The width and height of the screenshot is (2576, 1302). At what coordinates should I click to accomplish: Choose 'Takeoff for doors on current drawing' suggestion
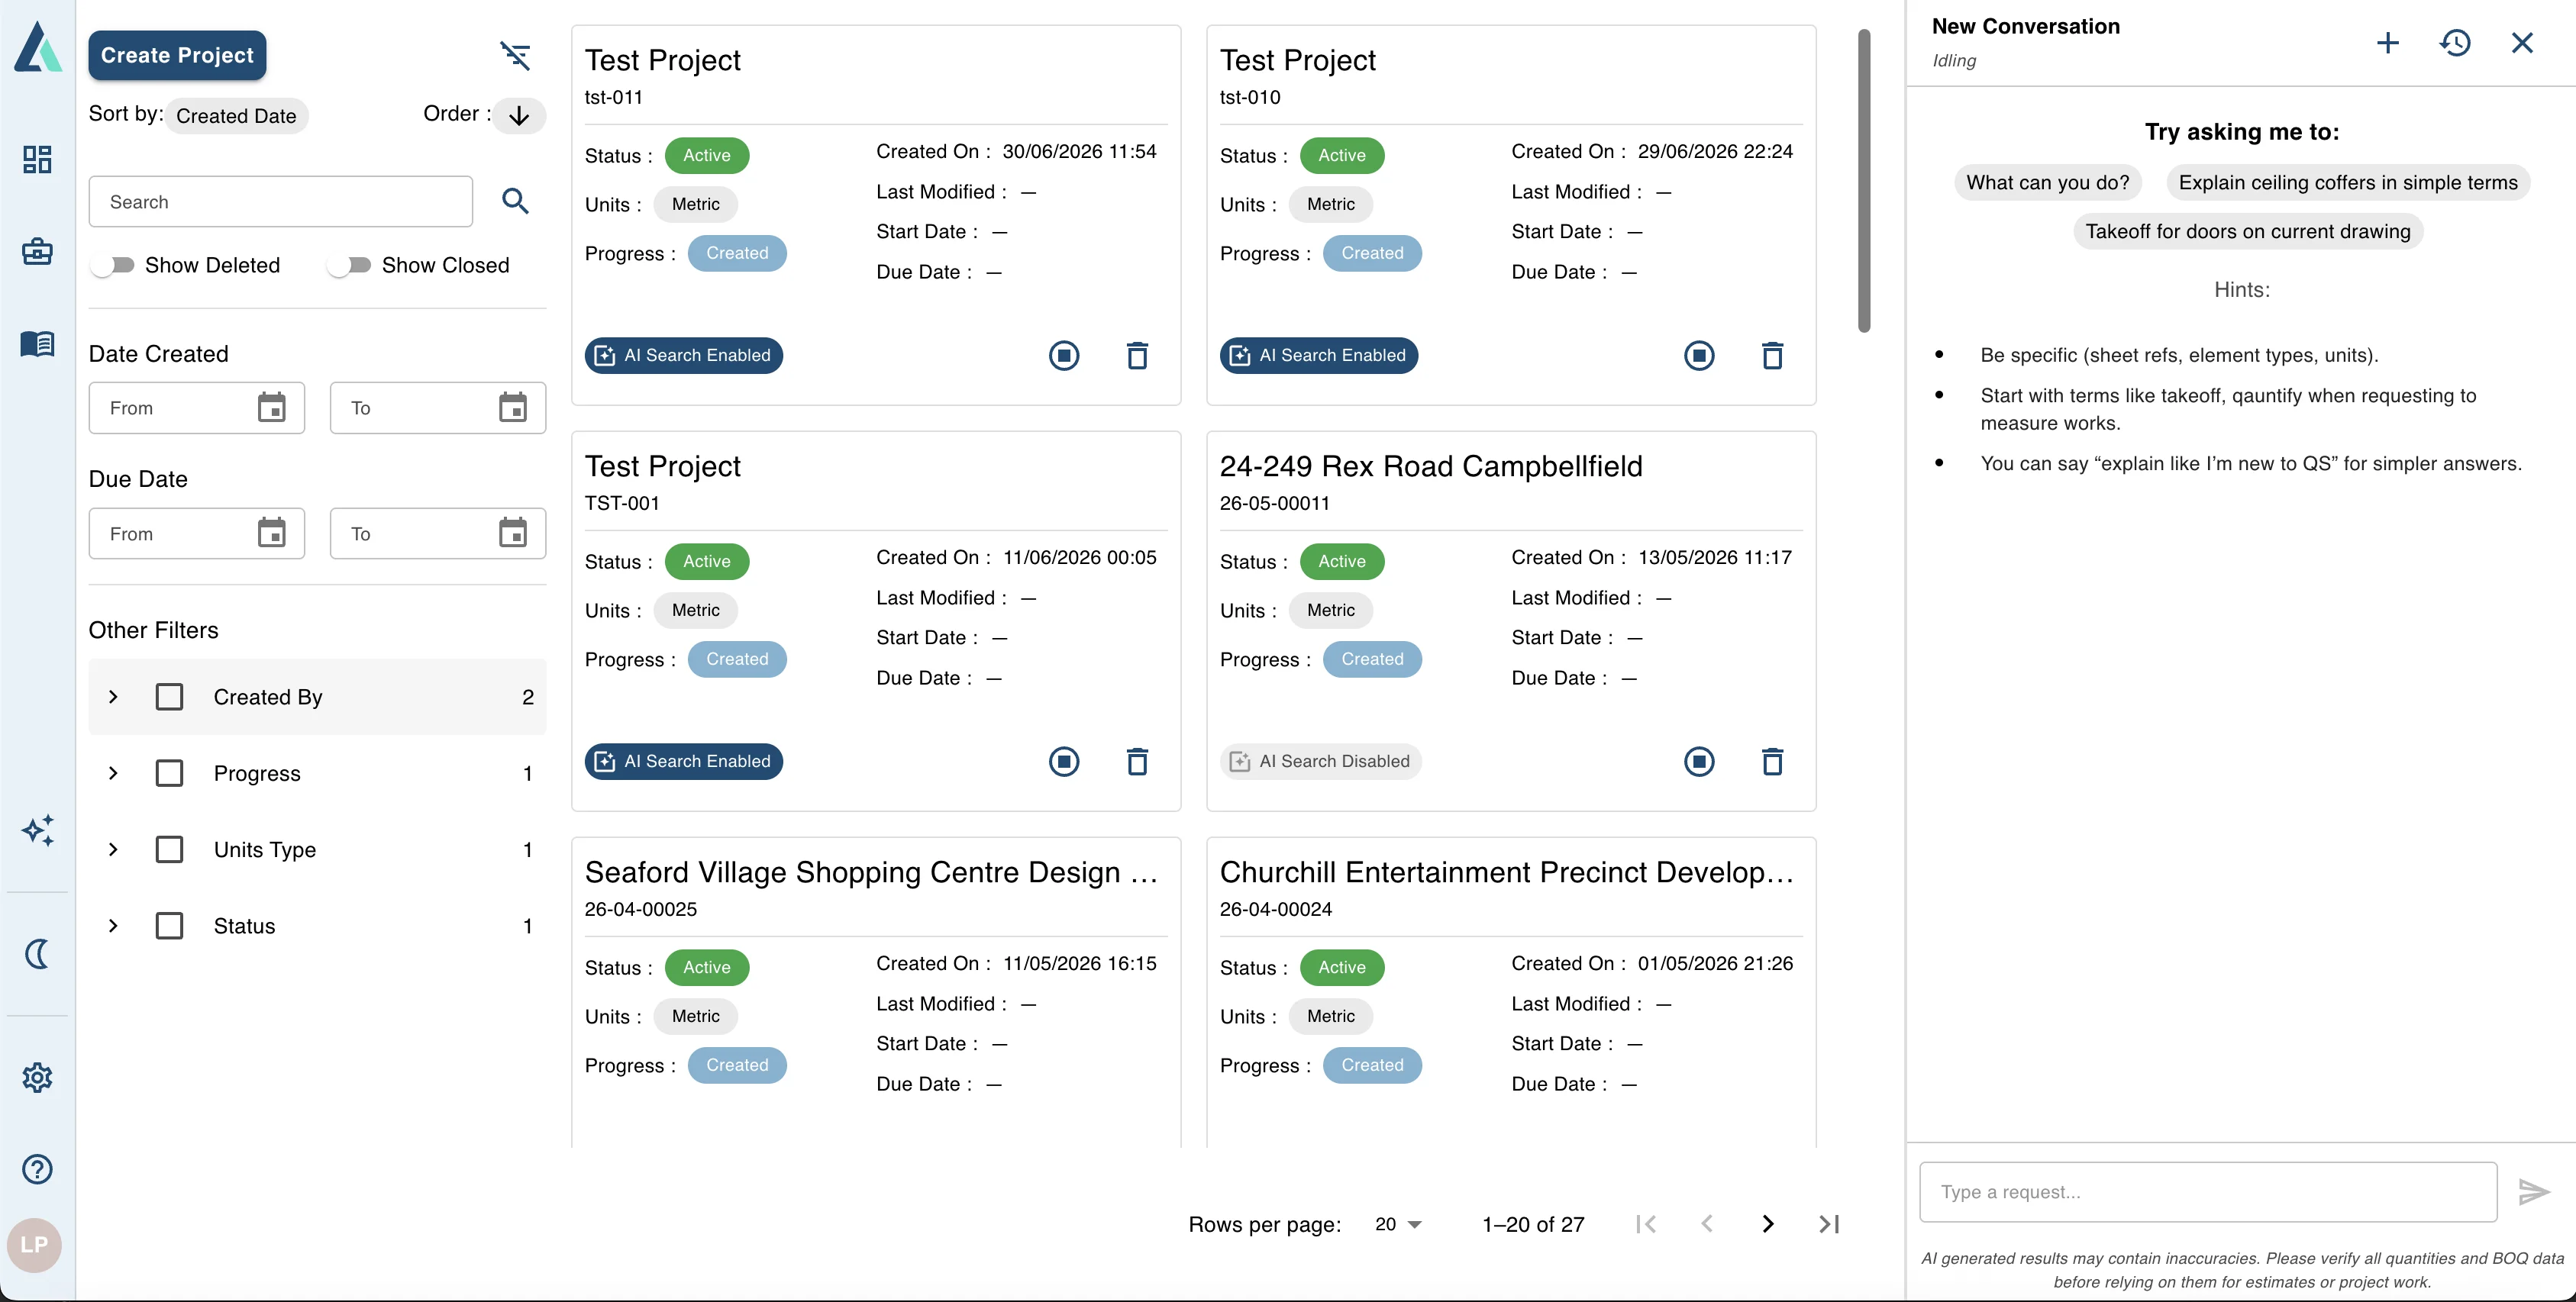click(x=2247, y=232)
